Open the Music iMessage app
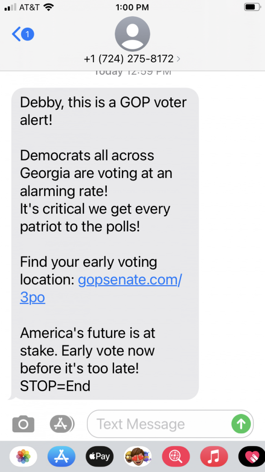 pos(214,456)
